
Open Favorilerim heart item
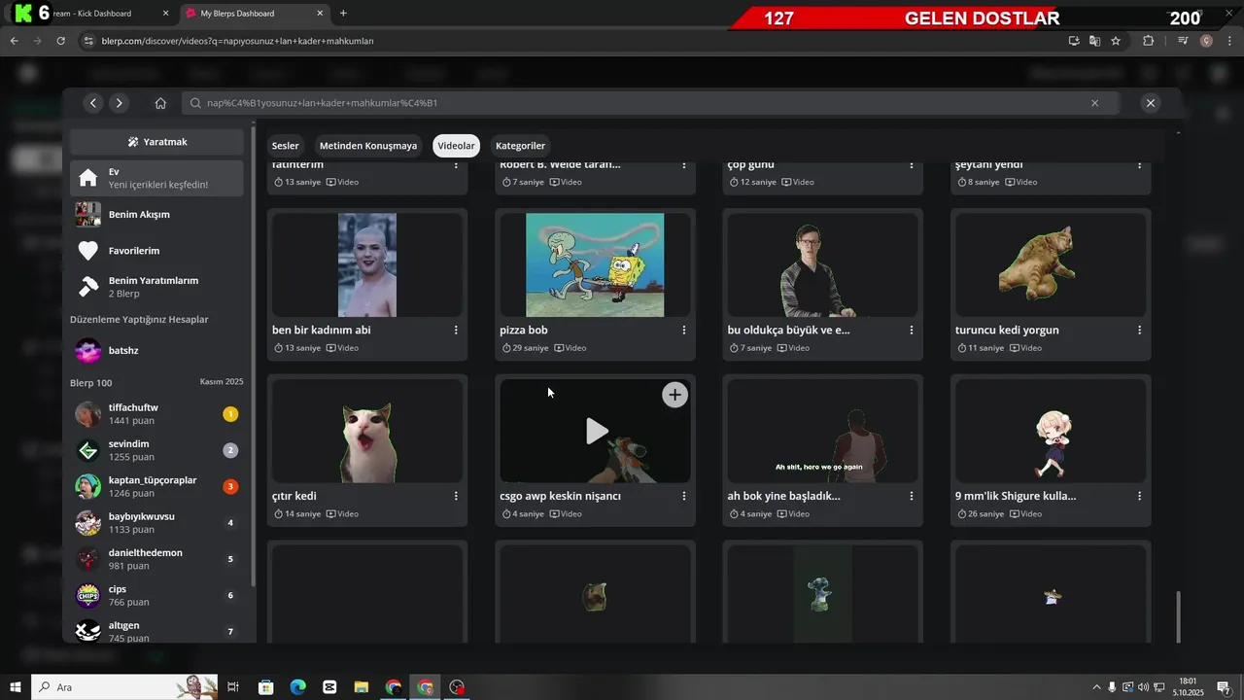156,251
